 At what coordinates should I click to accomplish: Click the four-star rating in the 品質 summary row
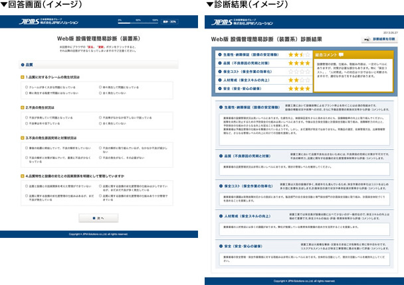point(299,63)
